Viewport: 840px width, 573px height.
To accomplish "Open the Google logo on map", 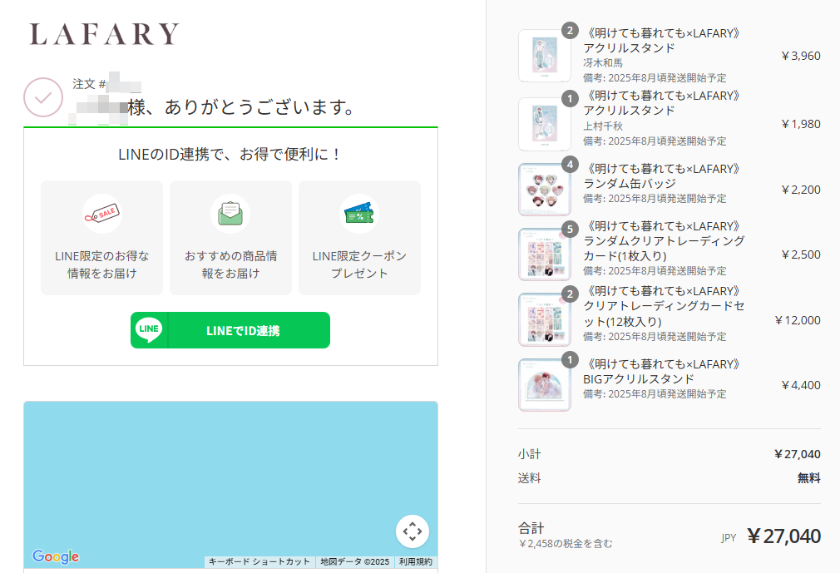I will (x=56, y=556).
